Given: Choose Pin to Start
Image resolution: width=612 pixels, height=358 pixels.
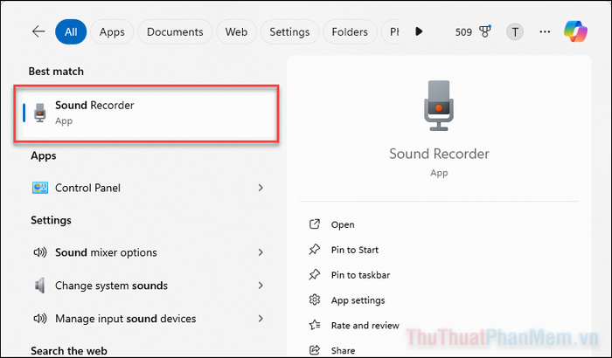Looking at the screenshot, I should pyautogui.click(x=355, y=250).
